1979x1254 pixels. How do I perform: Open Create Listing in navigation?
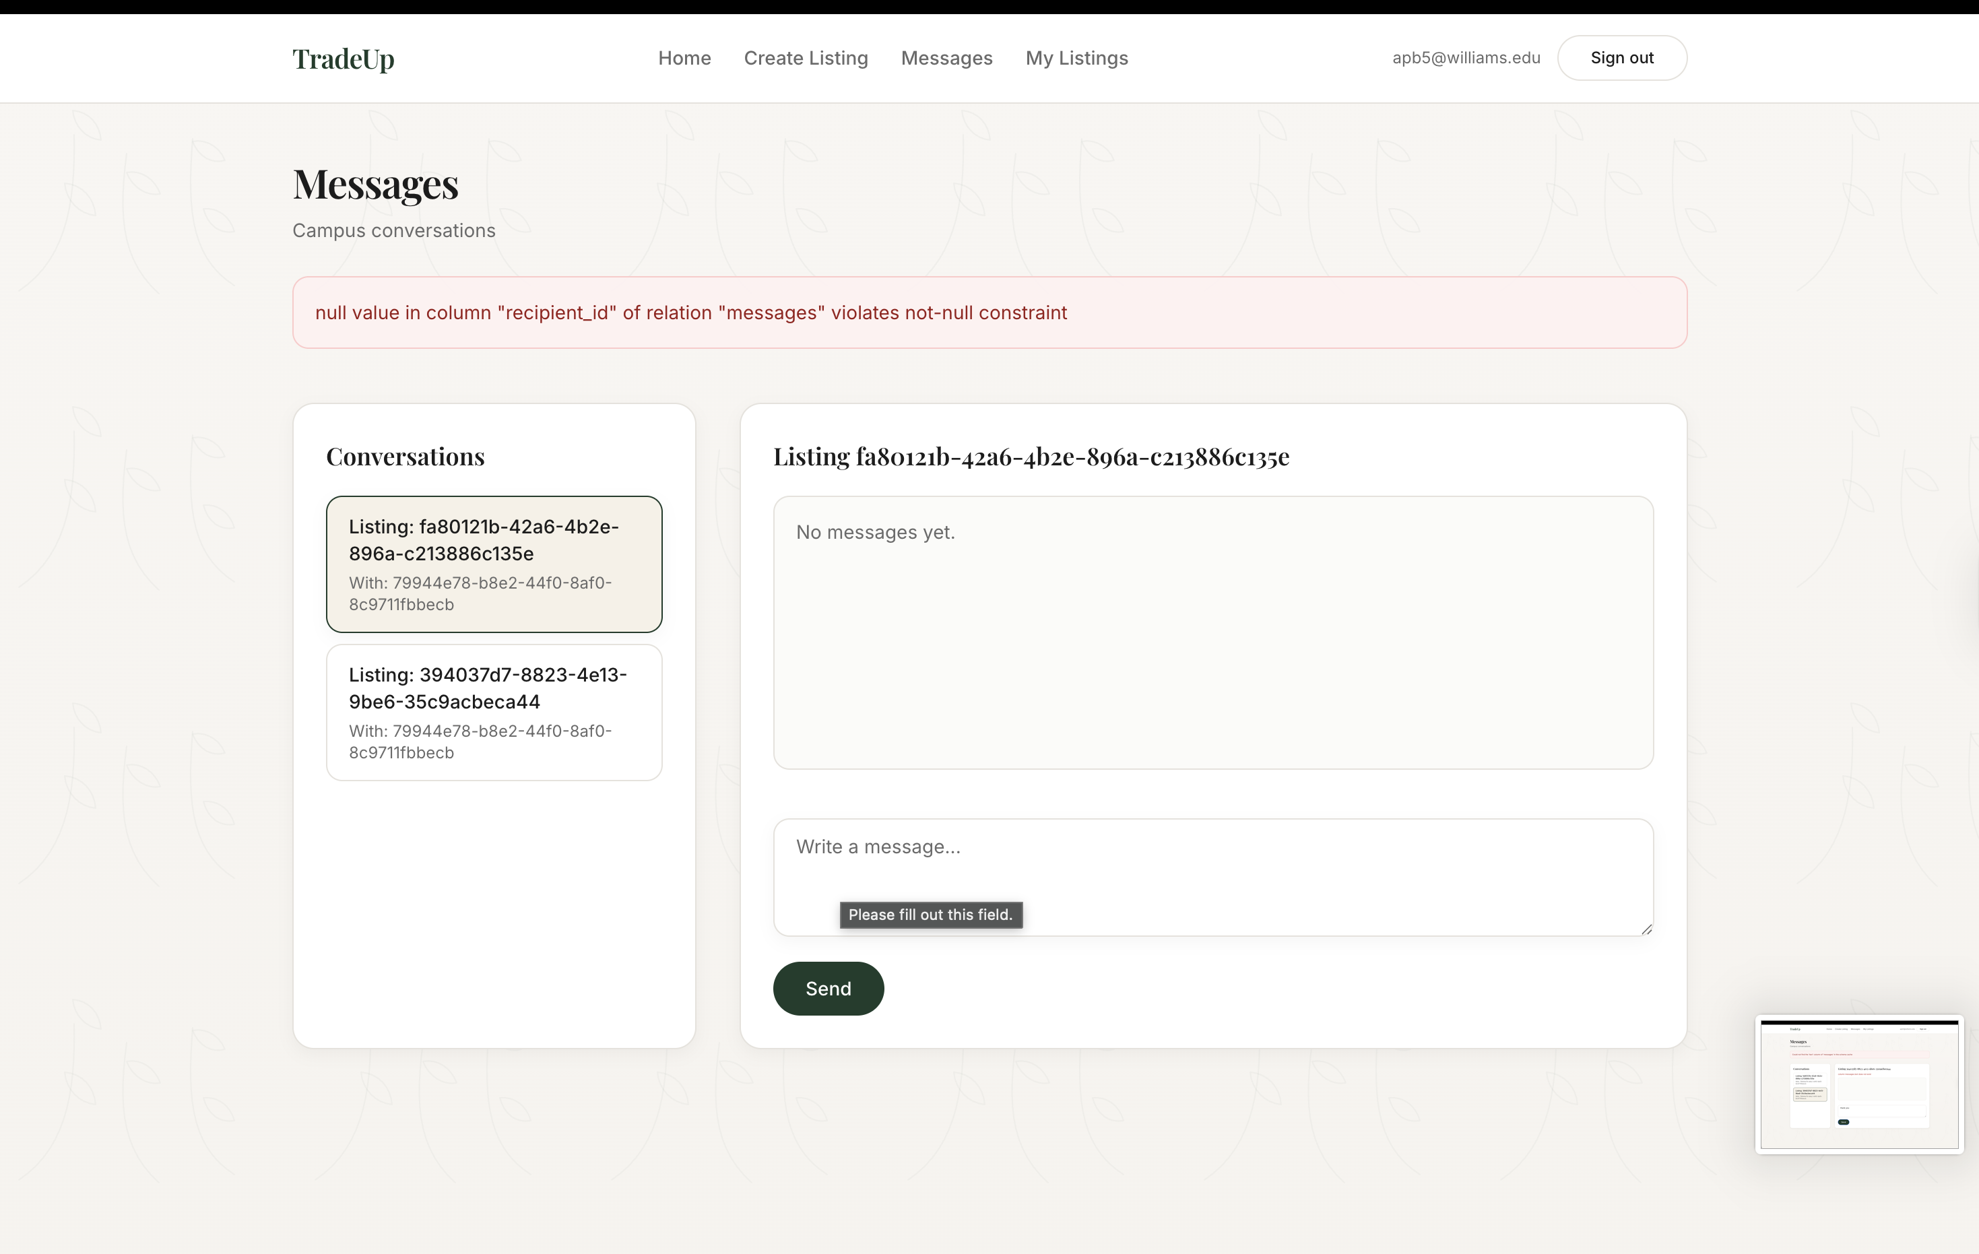pos(806,59)
